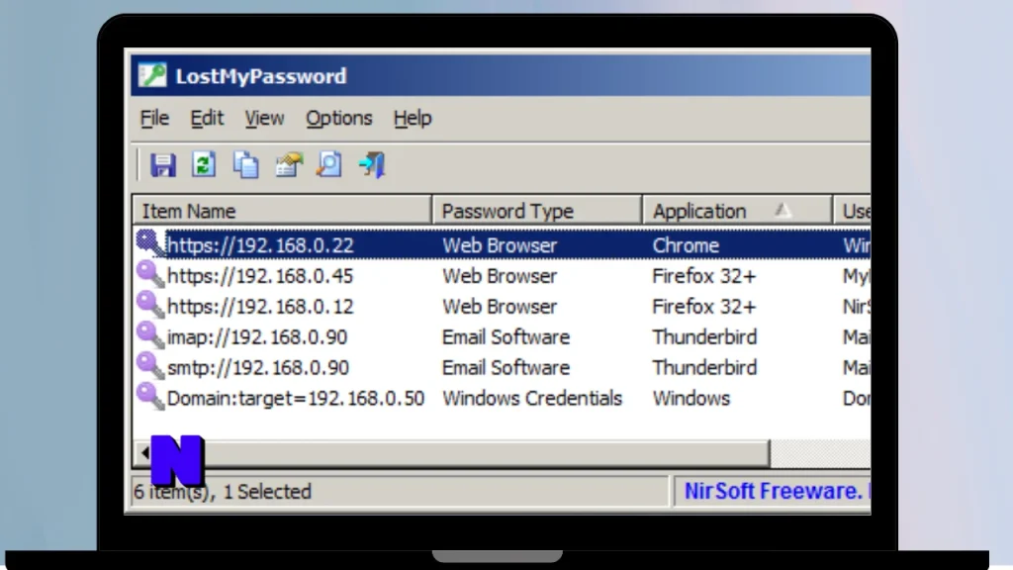Image resolution: width=1013 pixels, height=570 pixels.
Task: Open the Help menu
Action: point(413,119)
